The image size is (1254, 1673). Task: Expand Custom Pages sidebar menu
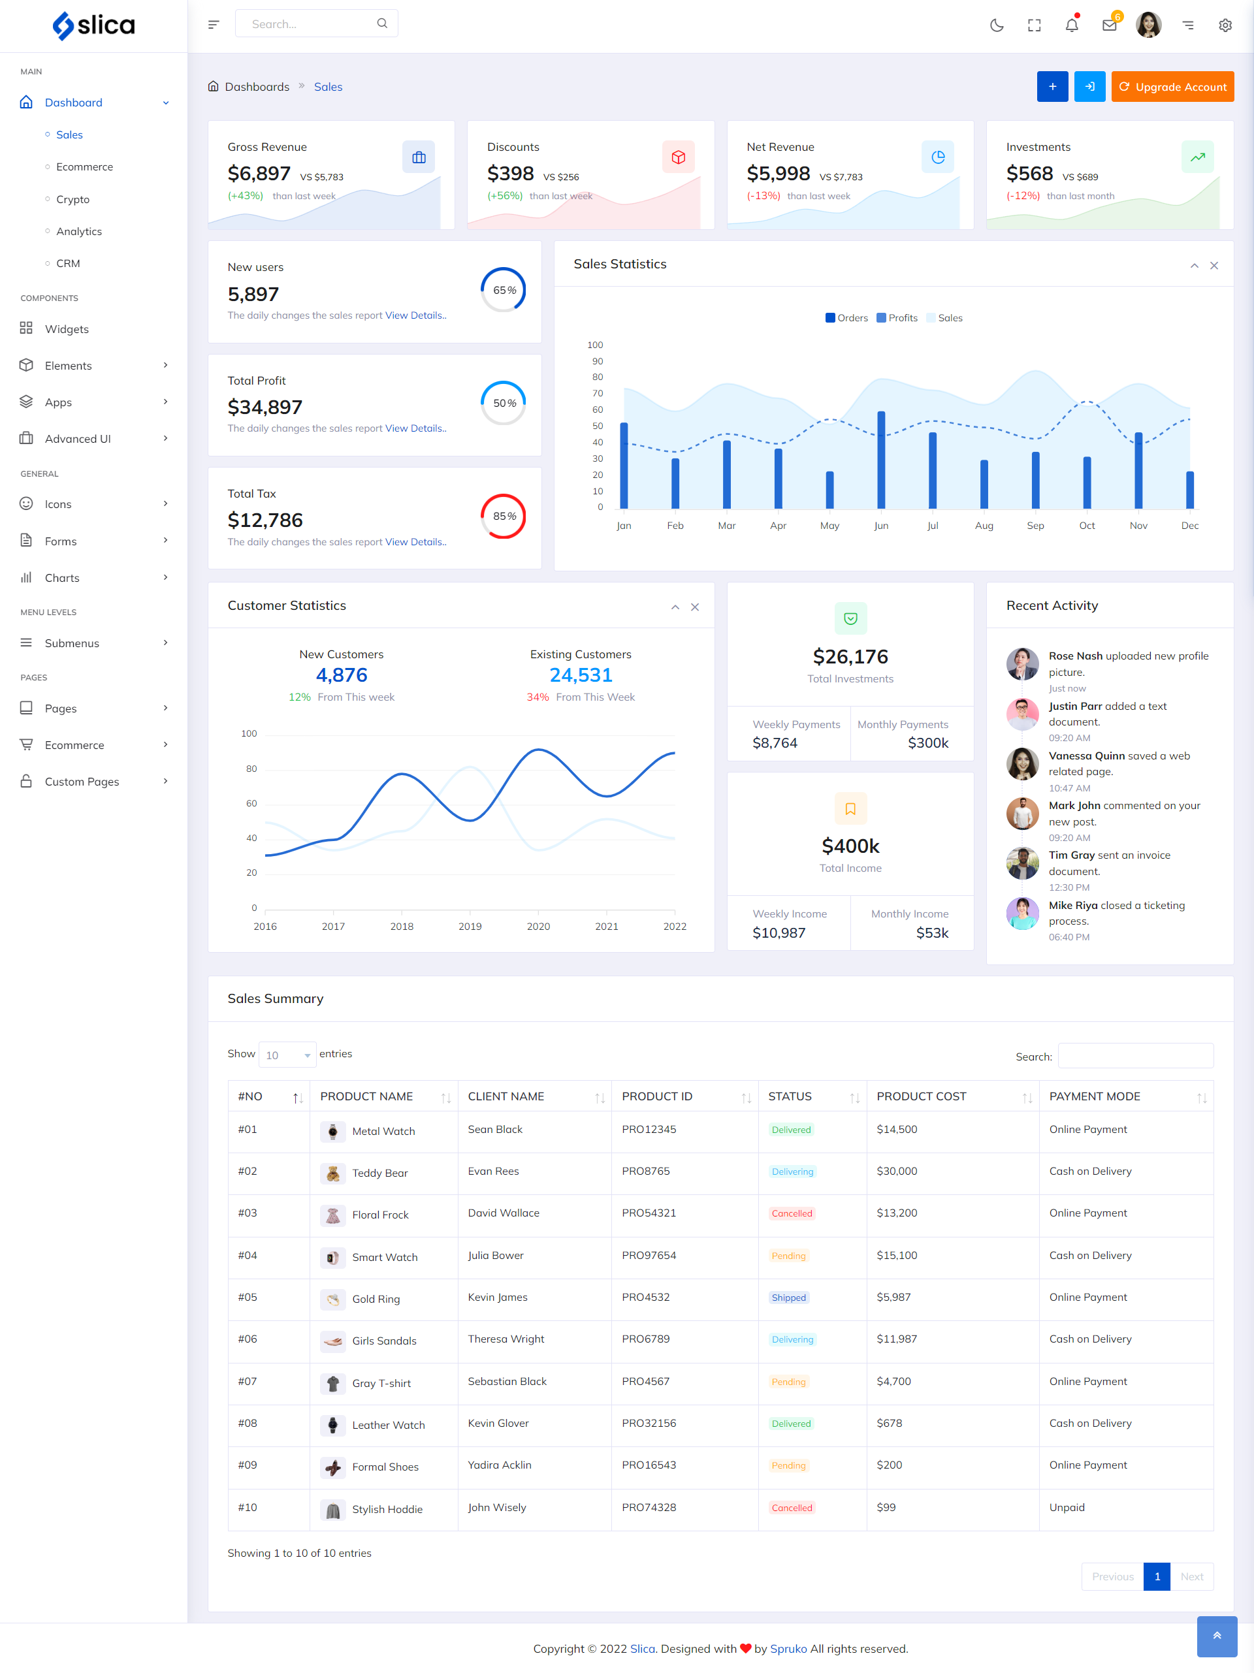point(94,782)
